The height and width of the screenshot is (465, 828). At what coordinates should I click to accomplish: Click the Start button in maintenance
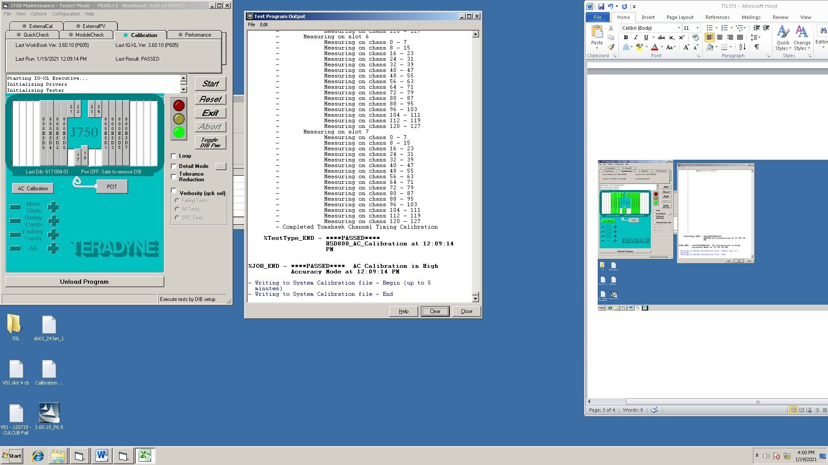tap(210, 84)
